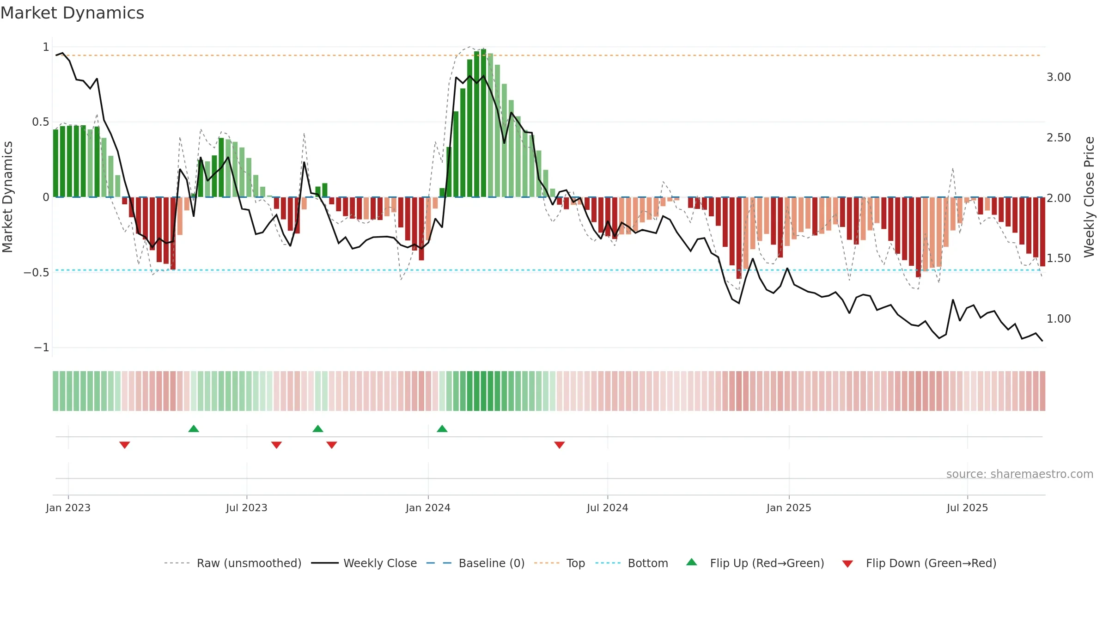Click the Market Dynamics chart title

click(x=72, y=13)
